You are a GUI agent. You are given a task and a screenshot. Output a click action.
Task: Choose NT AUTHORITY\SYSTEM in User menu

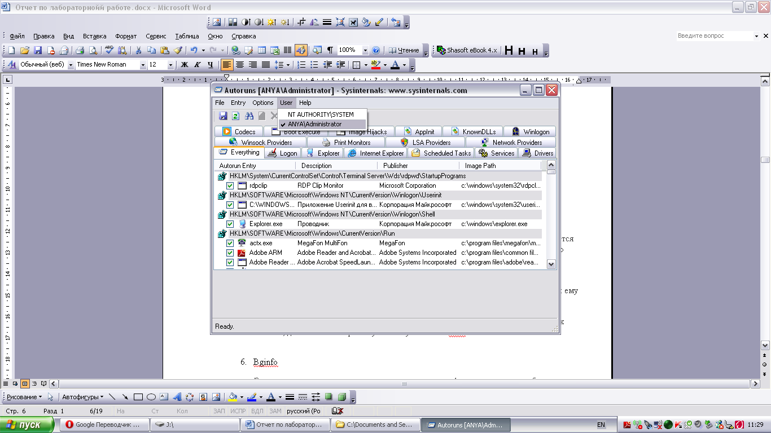pyautogui.click(x=321, y=114)
